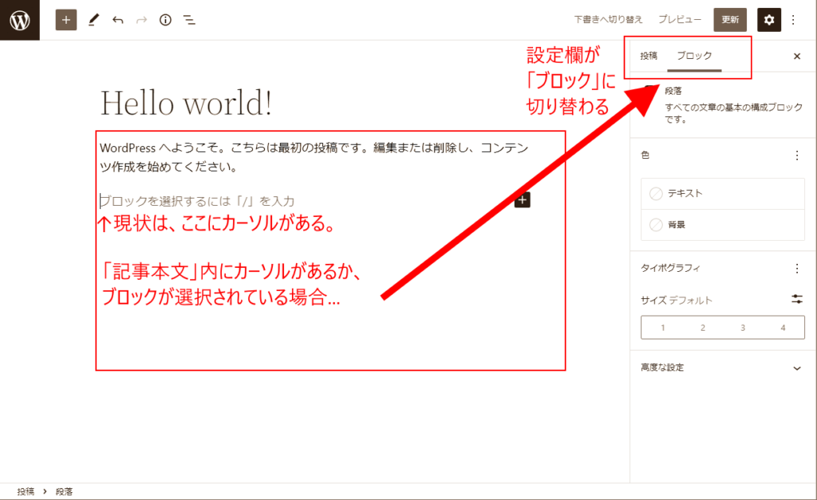817x500 pixels.
Task: Select the pencil Tools icon
Action: pos(93,20)
